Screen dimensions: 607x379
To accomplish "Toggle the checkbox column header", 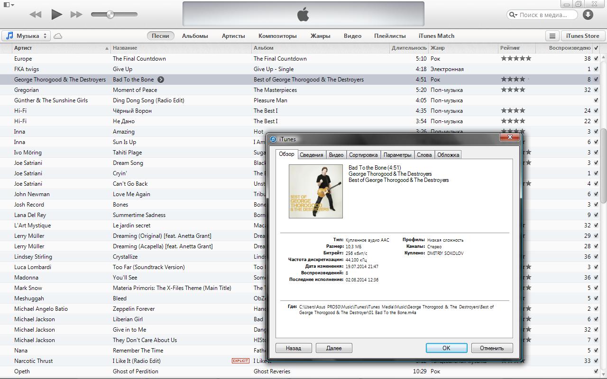I will click(596, 48).
